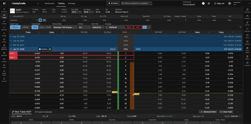Switch to the Quick Analysis tab
251x124 pixels.
(43, 112)
